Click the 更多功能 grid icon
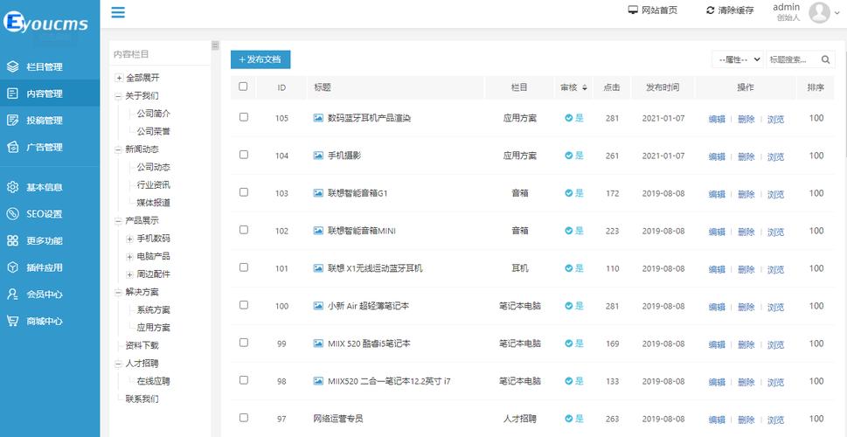 click(12, 241)
